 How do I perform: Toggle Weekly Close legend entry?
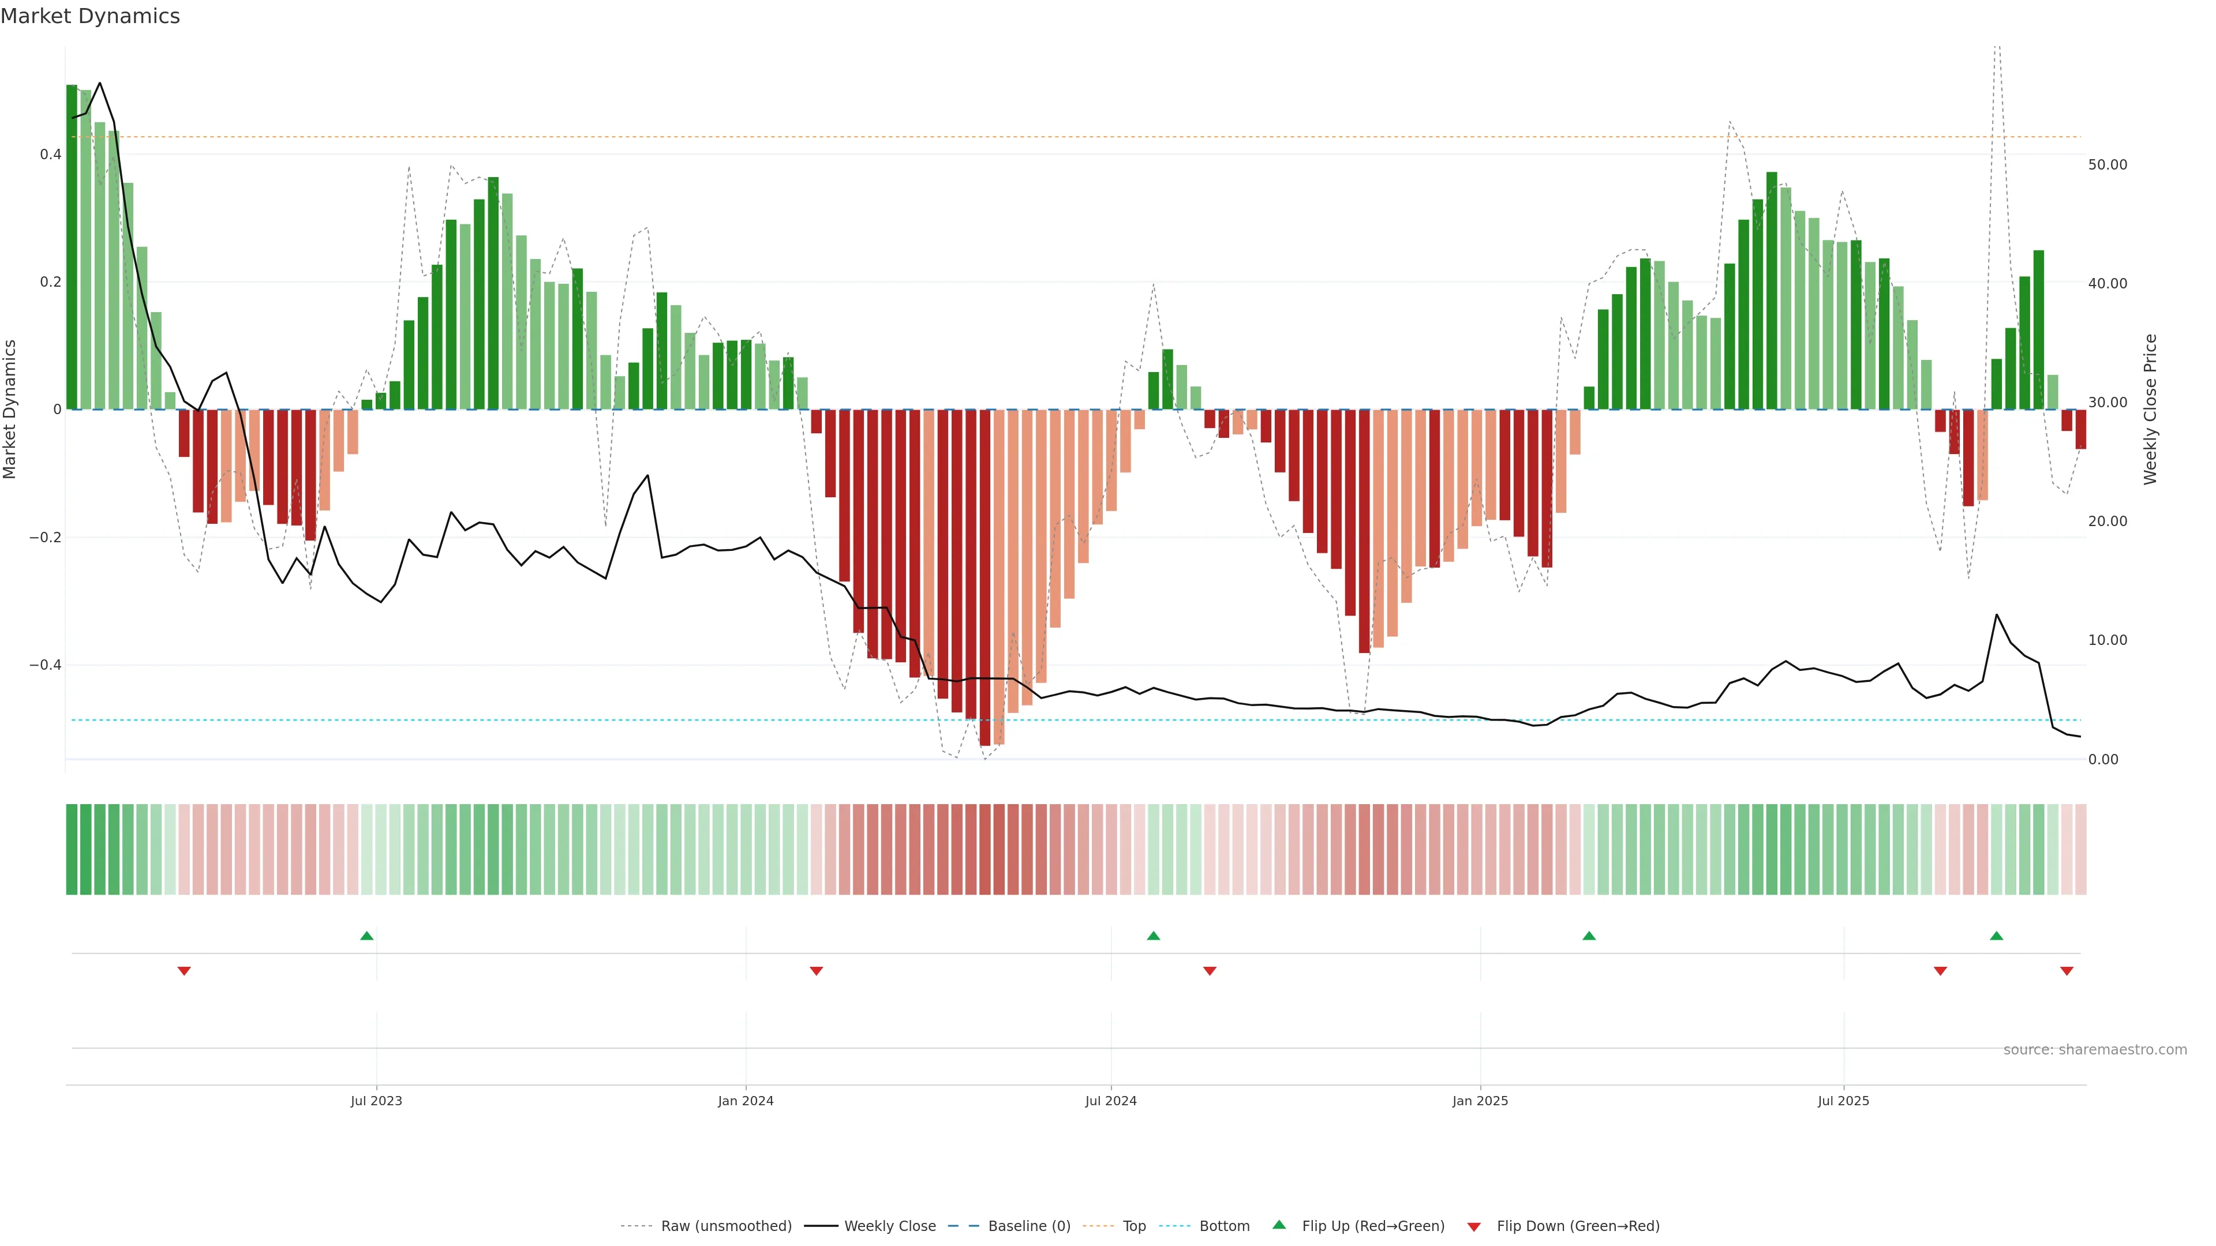(x=889, y=1226)
